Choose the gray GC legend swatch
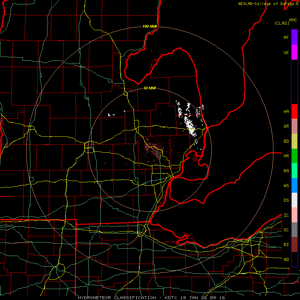Image resolution: width=300 pixels, height=300 pixels. (x=294, y=230)
